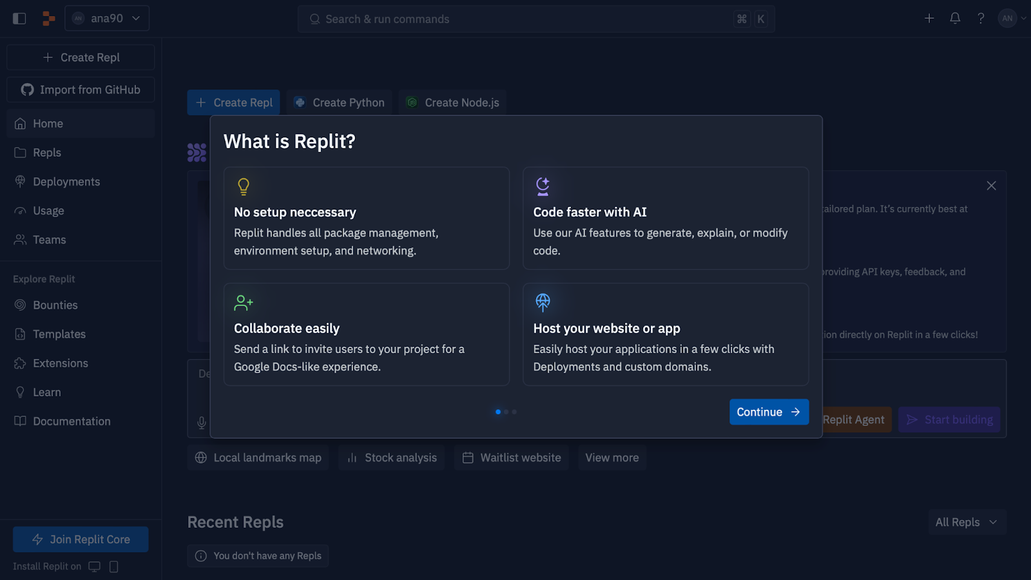Viewport: 1031px width, 580px height.
Task: Click Create Node.js button
Action: click(x=452, y=102)
